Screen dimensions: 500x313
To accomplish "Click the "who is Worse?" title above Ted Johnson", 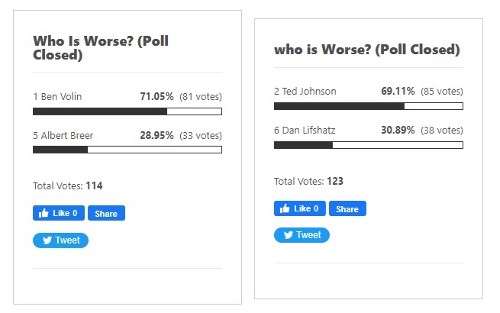I will tap(366, 50).
